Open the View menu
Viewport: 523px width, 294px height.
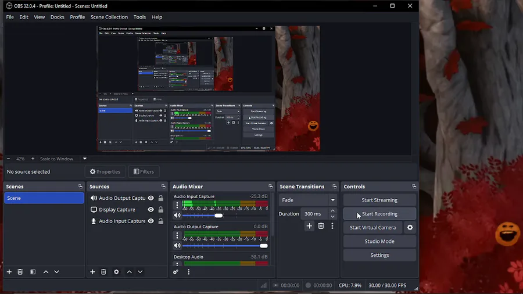click(x=40, y=17)
